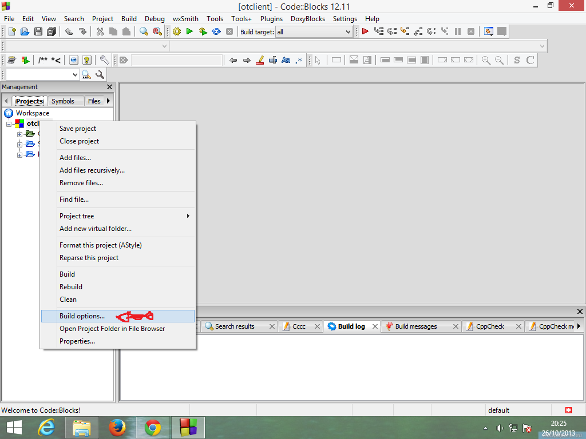Run the project with green arrow
Viewport: 586px width, 439px height.
190,32
